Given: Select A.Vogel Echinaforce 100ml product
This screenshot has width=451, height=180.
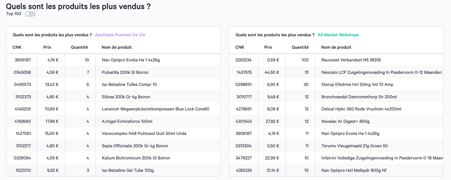Looking at the screenshot, I should (127, 121).
